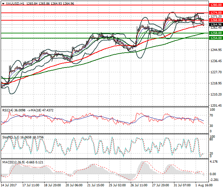Click the 1210.20 price scale value
223x189 pixels.
[x=216, y=94]
